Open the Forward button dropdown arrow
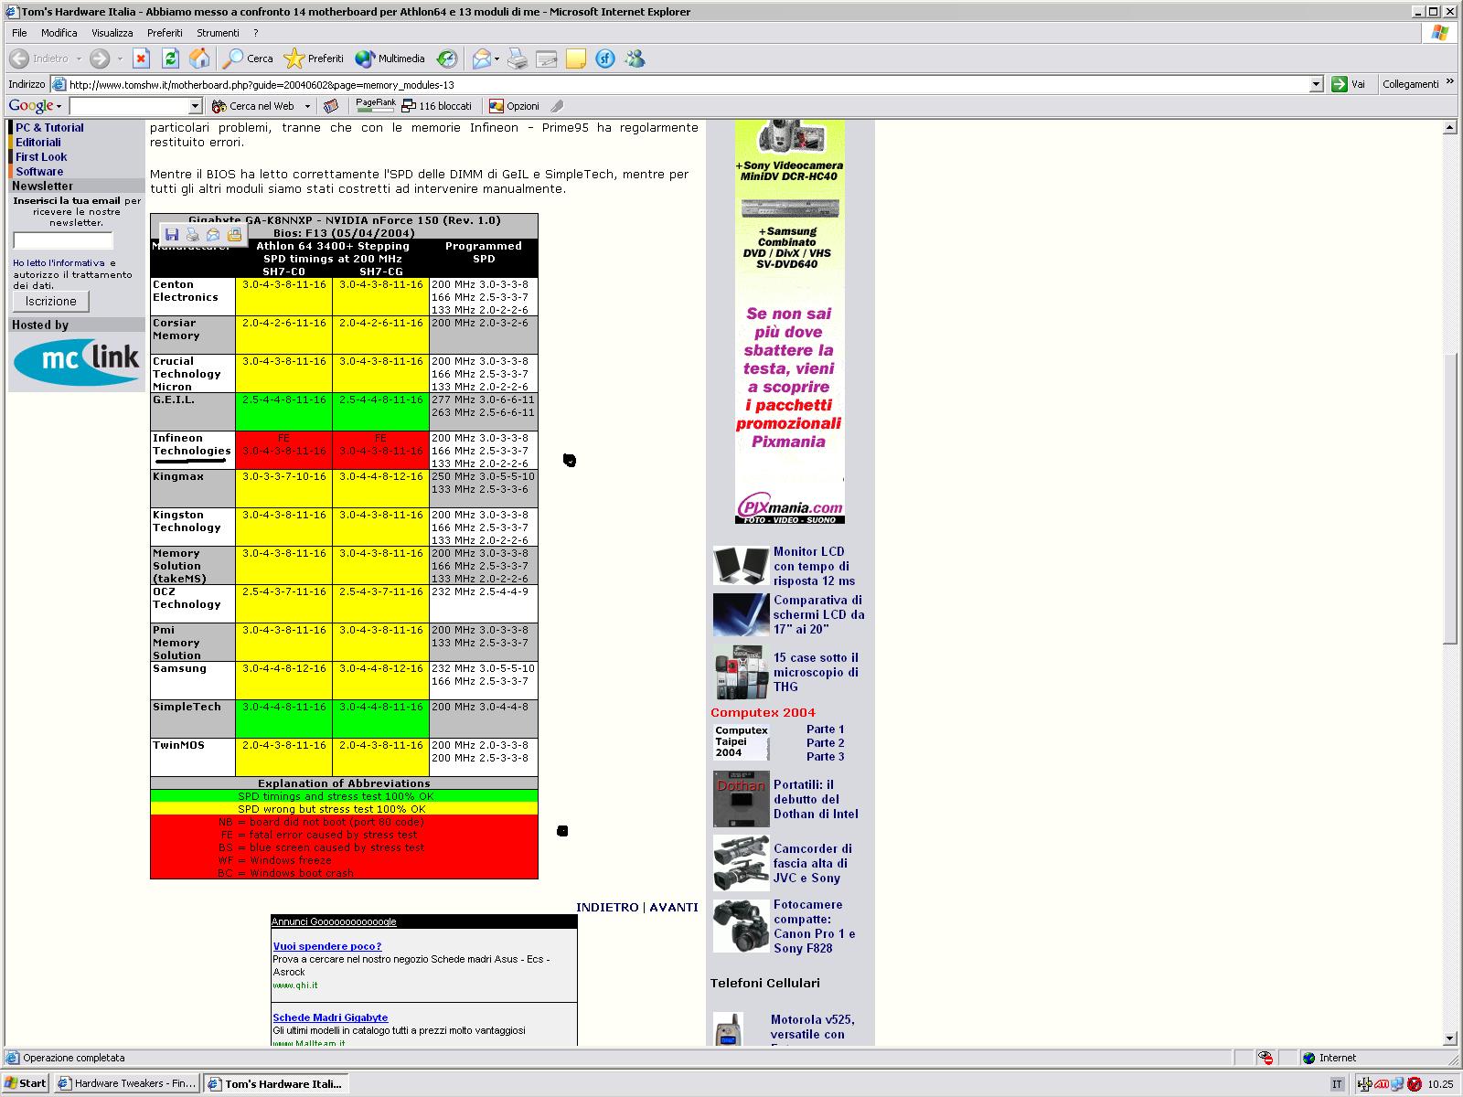Screen dimensions: 1463x1097 [119, 59]
